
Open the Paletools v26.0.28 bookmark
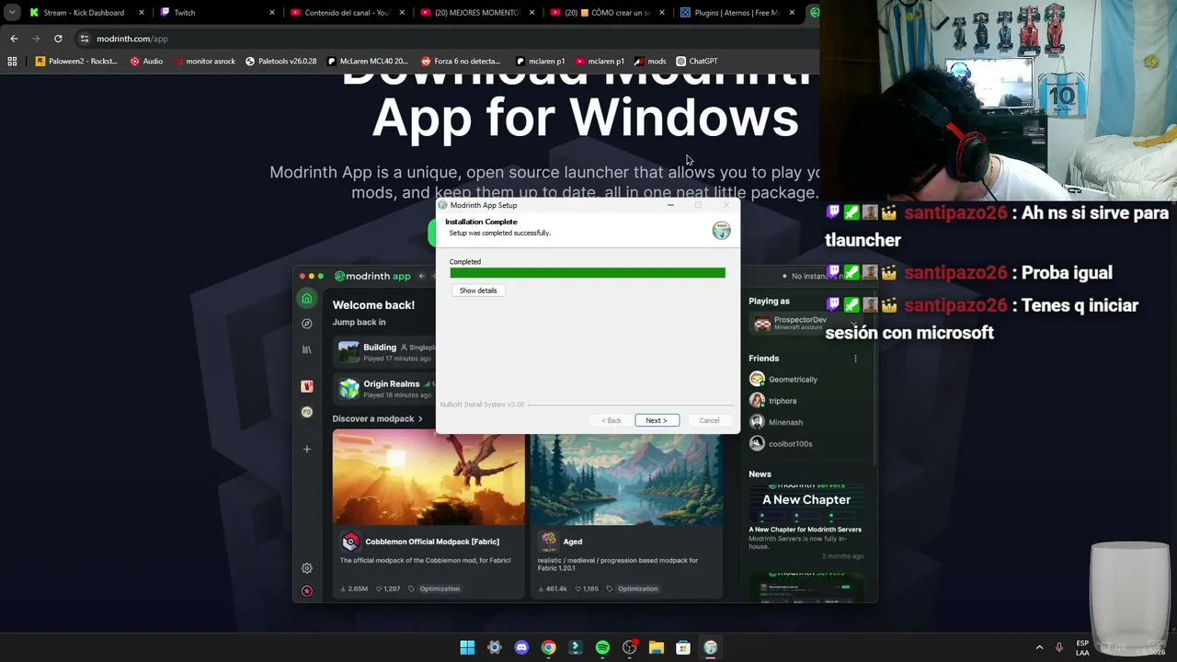pos(281,62)
